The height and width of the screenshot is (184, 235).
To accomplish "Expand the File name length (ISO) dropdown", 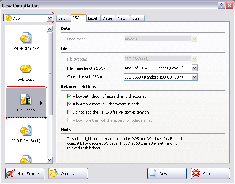I will point(194,68).
